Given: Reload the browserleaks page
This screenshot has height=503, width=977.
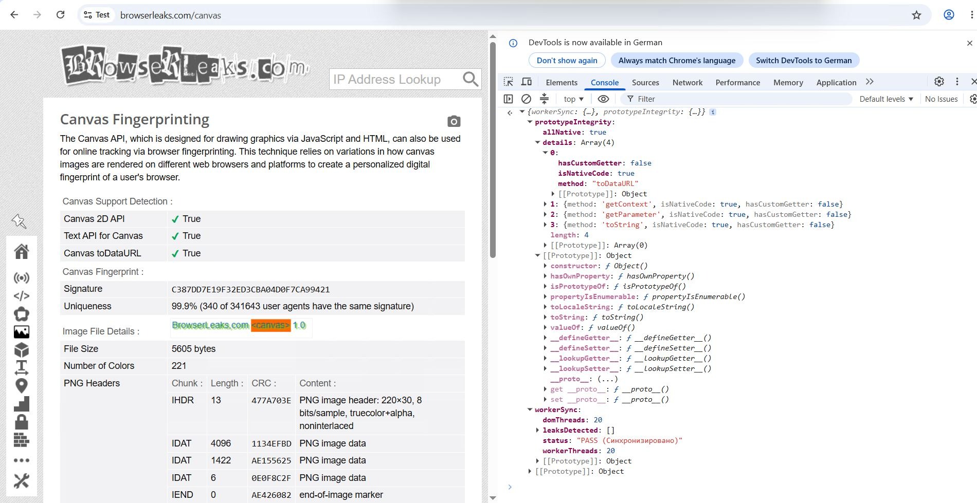Looking at the screenshot, I should (x=60, y=15).
